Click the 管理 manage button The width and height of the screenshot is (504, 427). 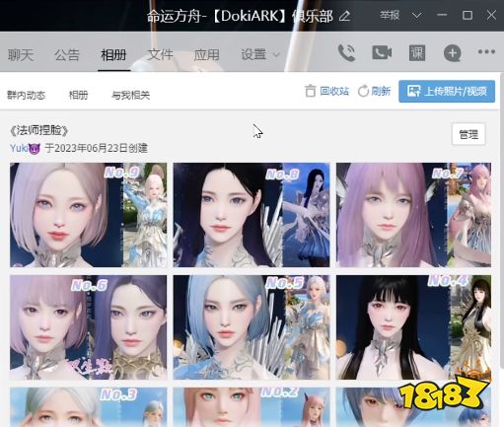(x=468, y=134)
